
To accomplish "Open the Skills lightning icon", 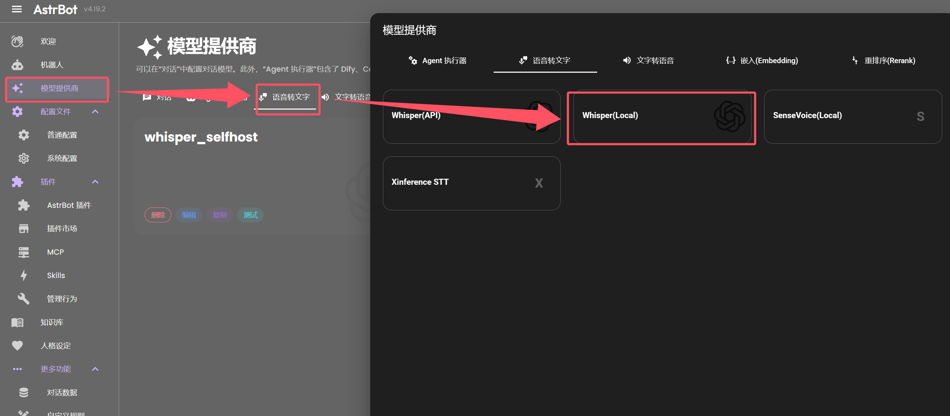I will (x=24, y=276).
